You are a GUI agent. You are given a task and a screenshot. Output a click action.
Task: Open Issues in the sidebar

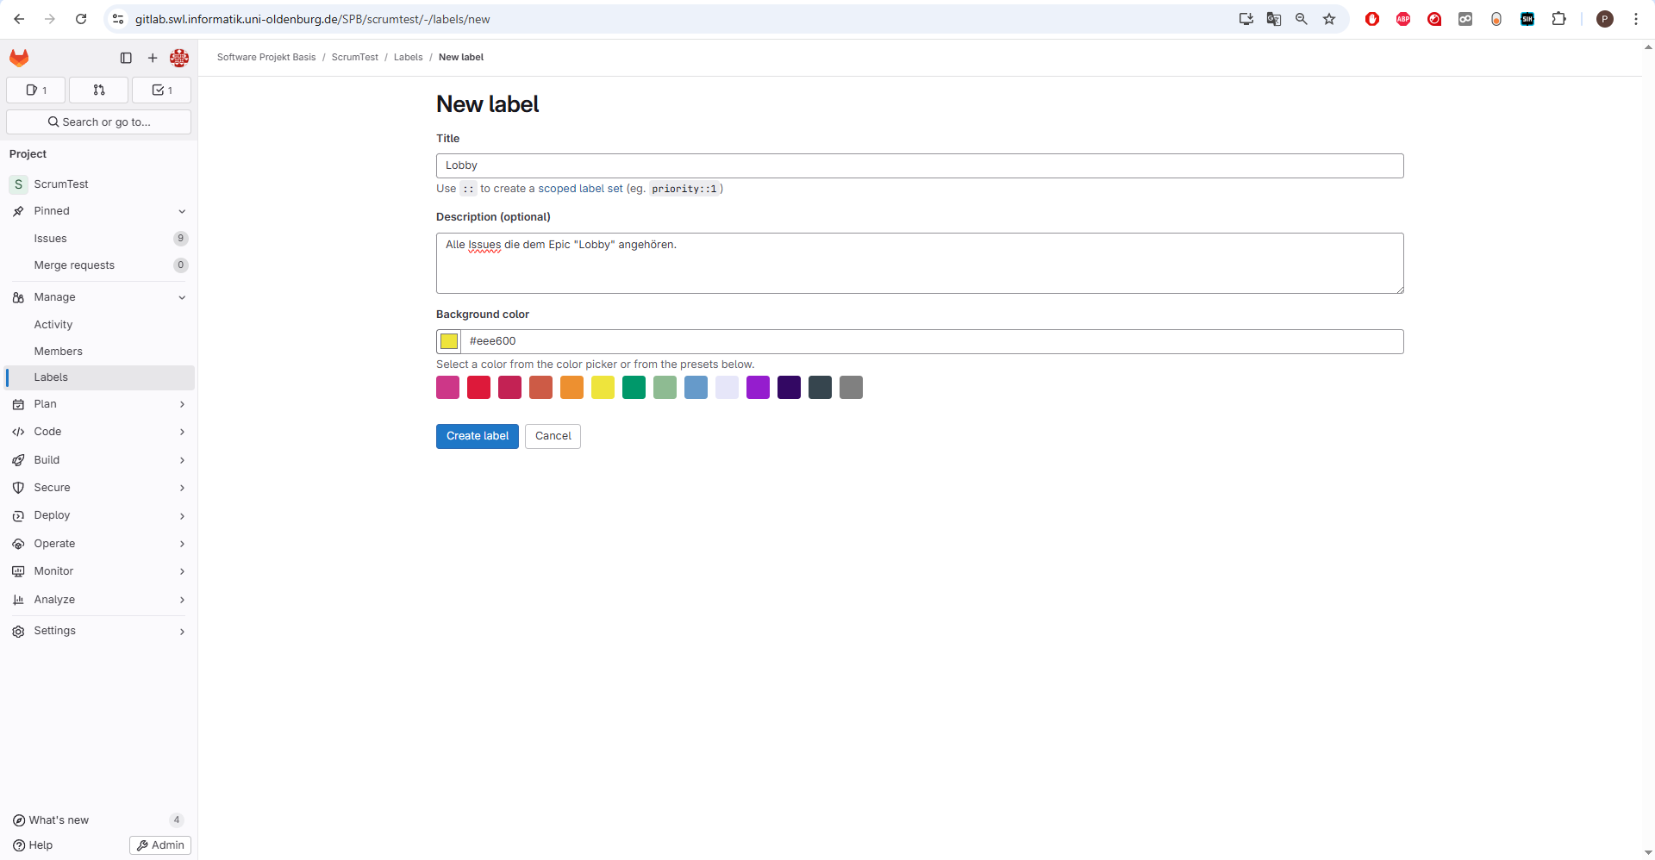coord(51,239)
